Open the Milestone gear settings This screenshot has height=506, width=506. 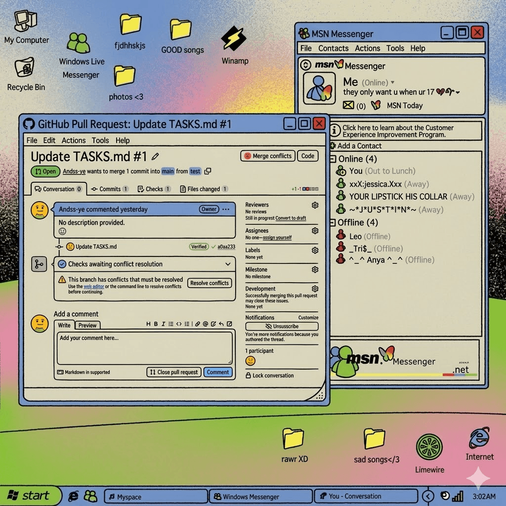315,269
